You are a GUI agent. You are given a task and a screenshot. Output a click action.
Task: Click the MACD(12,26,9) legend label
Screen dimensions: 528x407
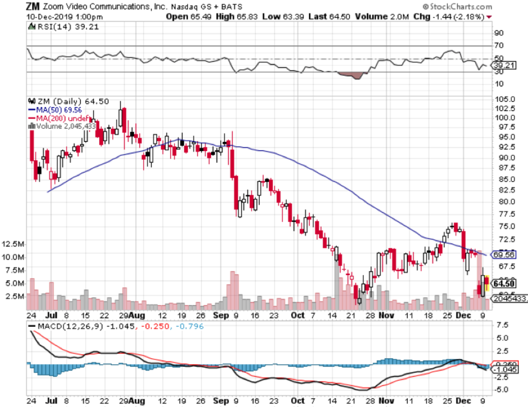pos(70,326)
